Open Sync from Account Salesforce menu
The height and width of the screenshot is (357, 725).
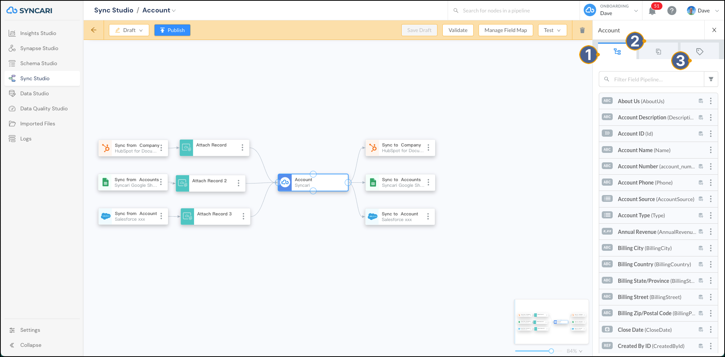[x=161, y=216]
